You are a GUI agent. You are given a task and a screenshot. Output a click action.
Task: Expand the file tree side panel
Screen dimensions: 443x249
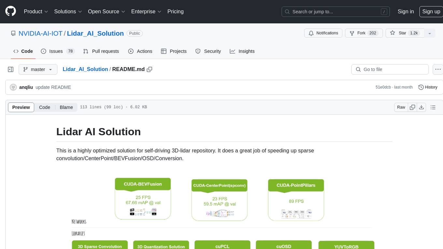pyautogui.click(x=10, y=69)
